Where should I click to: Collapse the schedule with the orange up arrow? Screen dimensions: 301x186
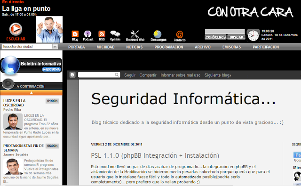(32, 93)
